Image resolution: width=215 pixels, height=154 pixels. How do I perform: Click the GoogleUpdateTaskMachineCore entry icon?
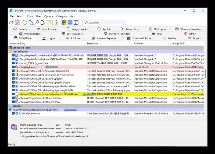[x=17, y=55]
